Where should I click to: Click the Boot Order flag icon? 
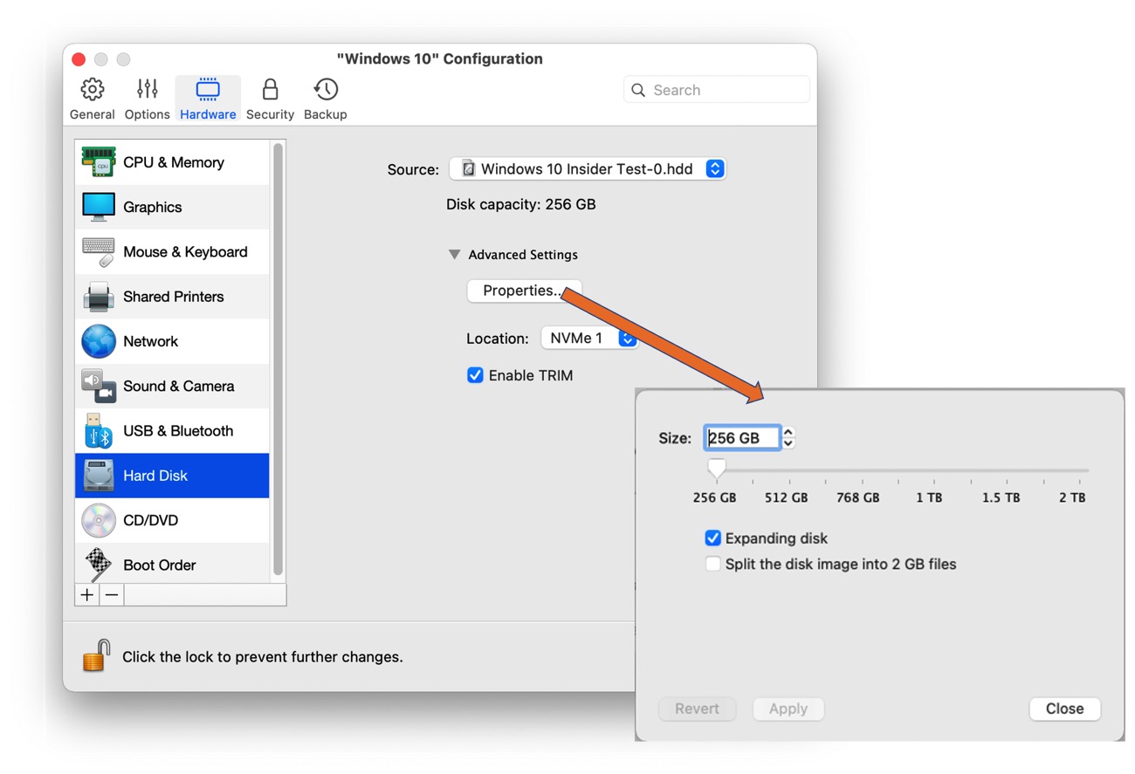coord(99,565)
